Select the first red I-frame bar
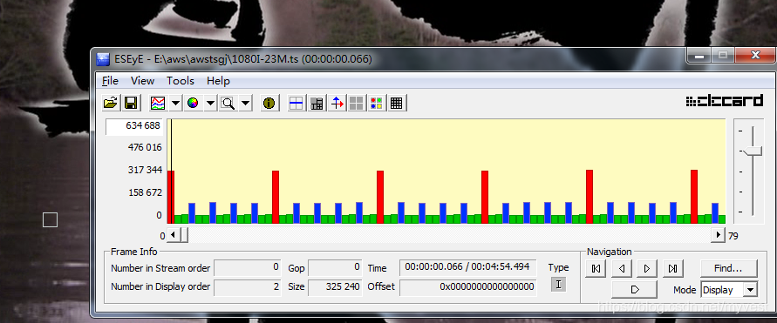777x323 pixels. [x=171, y=197]
